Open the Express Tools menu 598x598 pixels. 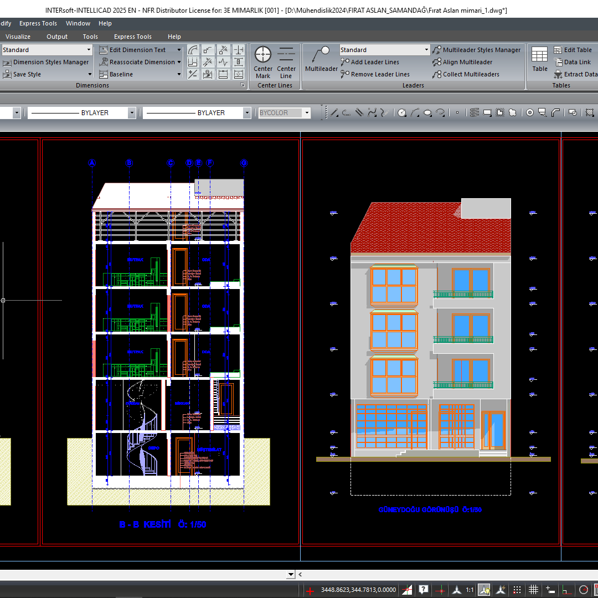pos(38,23)
